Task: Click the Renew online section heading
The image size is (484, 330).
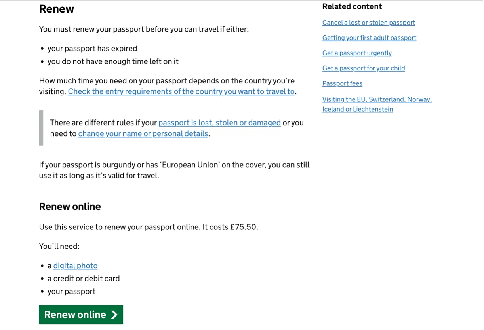Action: [70, 207]
